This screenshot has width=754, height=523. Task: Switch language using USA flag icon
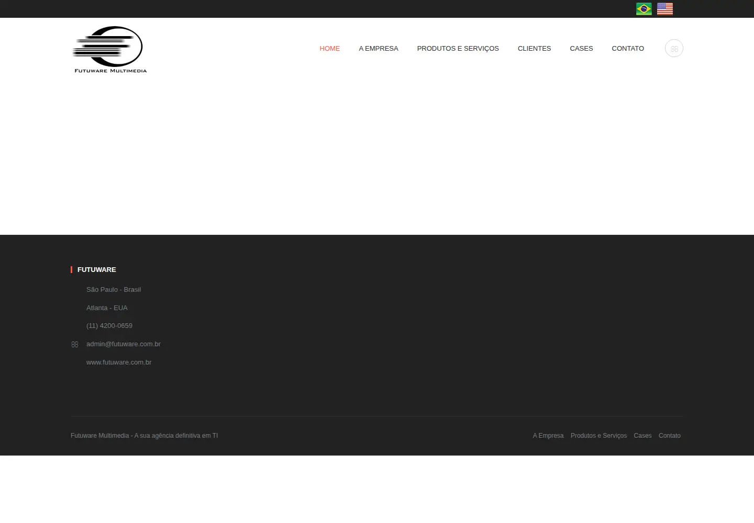(664, 9)
